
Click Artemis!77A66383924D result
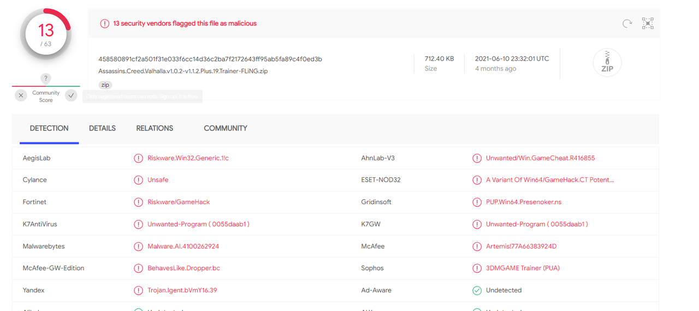click(521, 247)
